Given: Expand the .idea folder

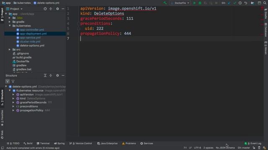Looking at the screenshot, I should coord(10,17).
